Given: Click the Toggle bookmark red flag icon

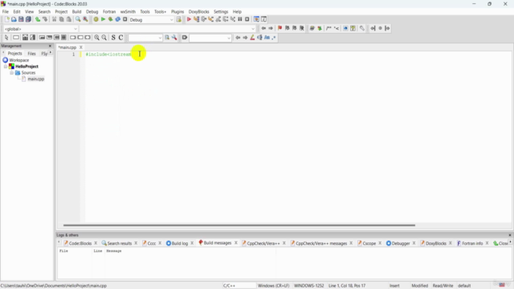Looking at the screenshot, I should click(x=279, y=29).
